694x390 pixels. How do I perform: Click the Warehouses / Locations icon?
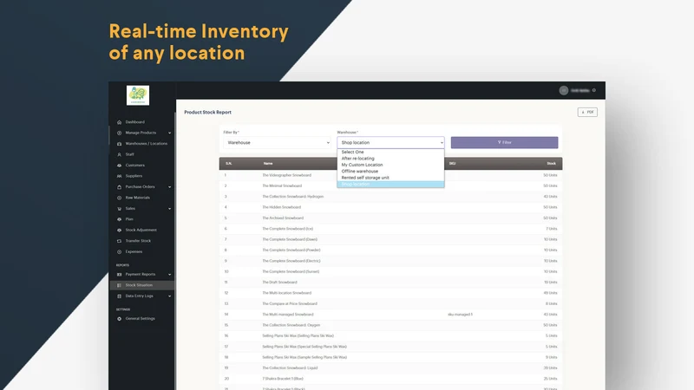point(119,144)
